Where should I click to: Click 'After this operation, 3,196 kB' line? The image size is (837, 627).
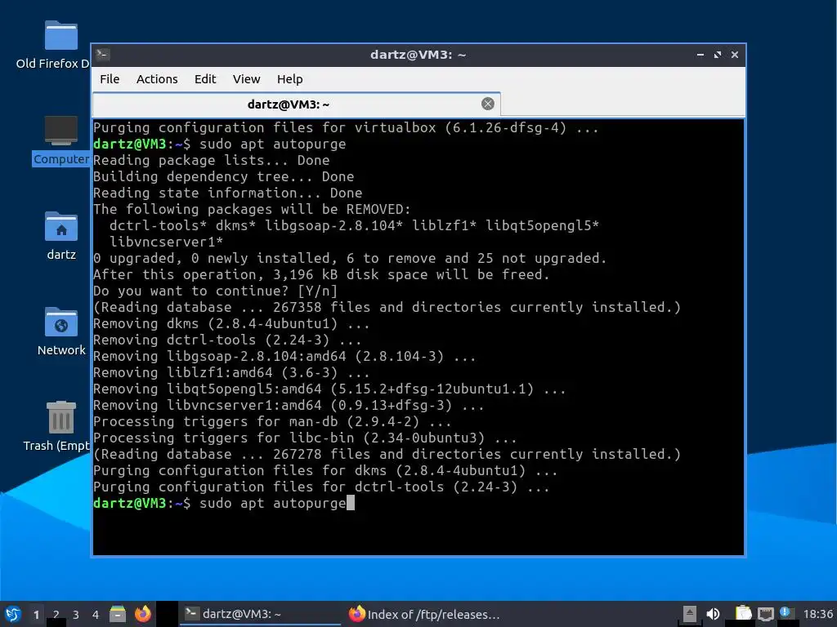321,274
